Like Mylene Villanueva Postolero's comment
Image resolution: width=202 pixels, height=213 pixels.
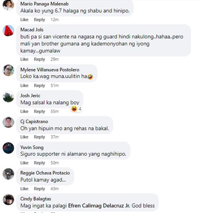pos(24,86)
